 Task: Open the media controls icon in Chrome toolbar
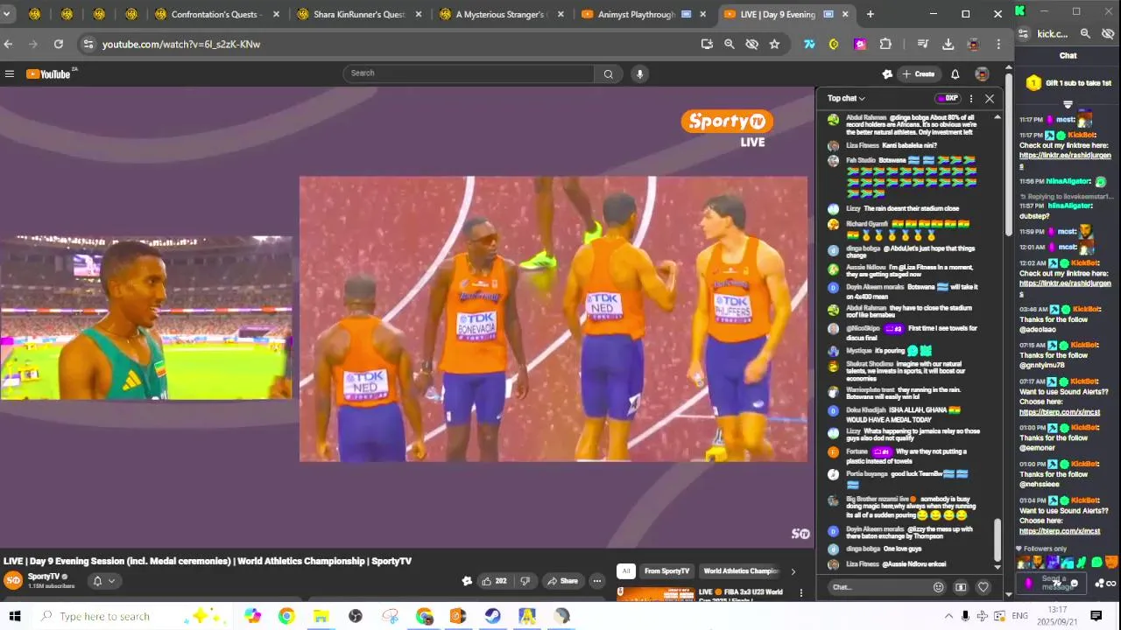[x=922, y=44]
